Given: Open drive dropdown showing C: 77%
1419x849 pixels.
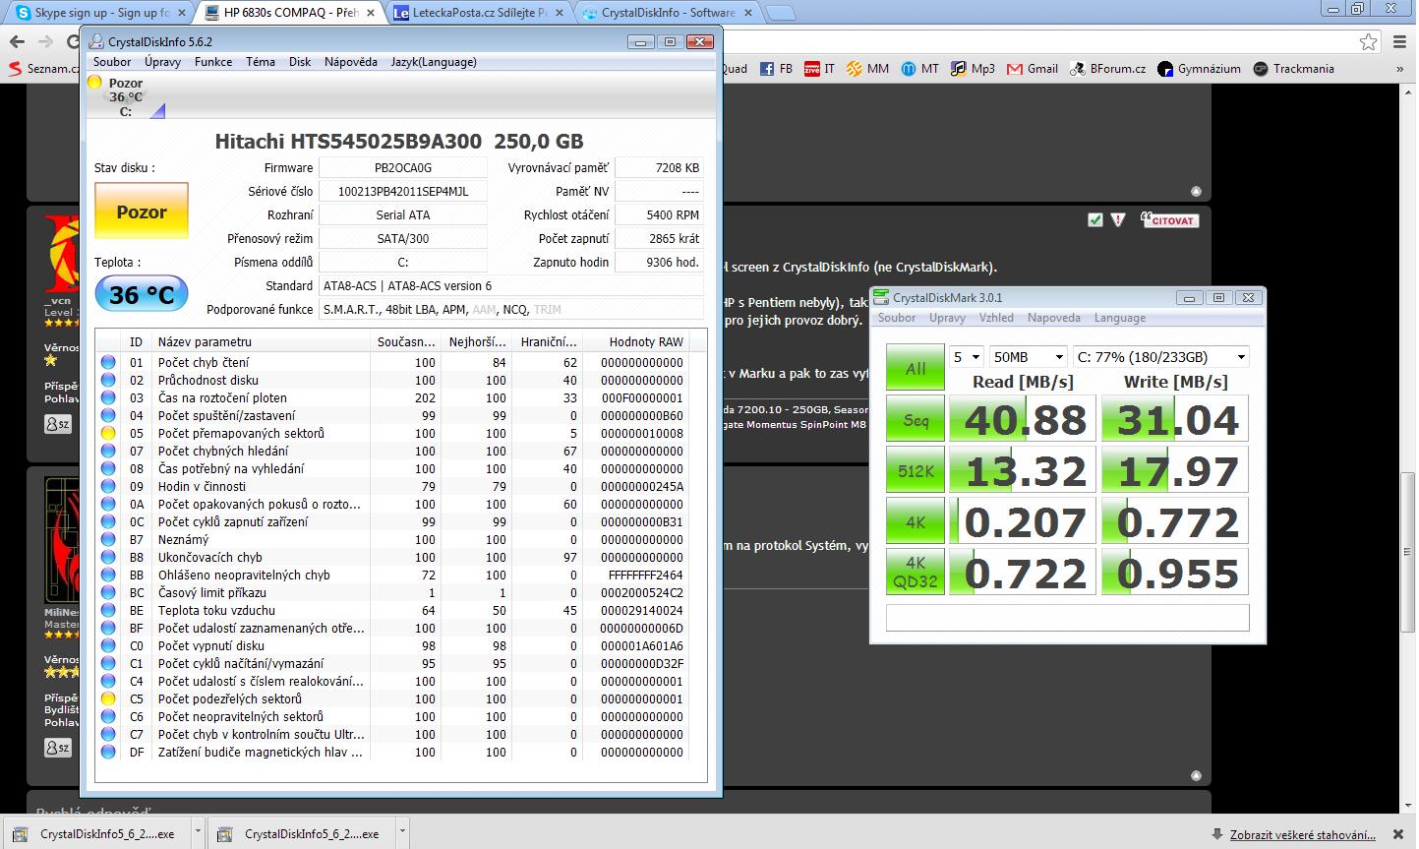Looking at the screenshot, I should click(x=1160, y=357).
